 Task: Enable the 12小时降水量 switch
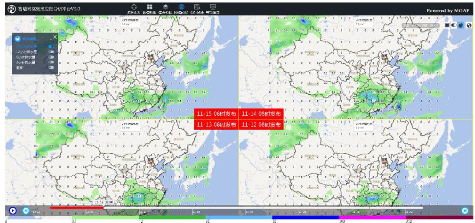tap(51, 52)
